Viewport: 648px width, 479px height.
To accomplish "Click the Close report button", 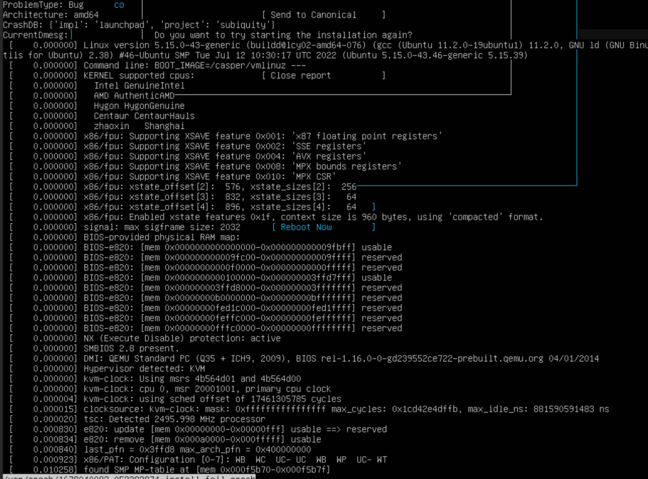I will click(323, 76).
